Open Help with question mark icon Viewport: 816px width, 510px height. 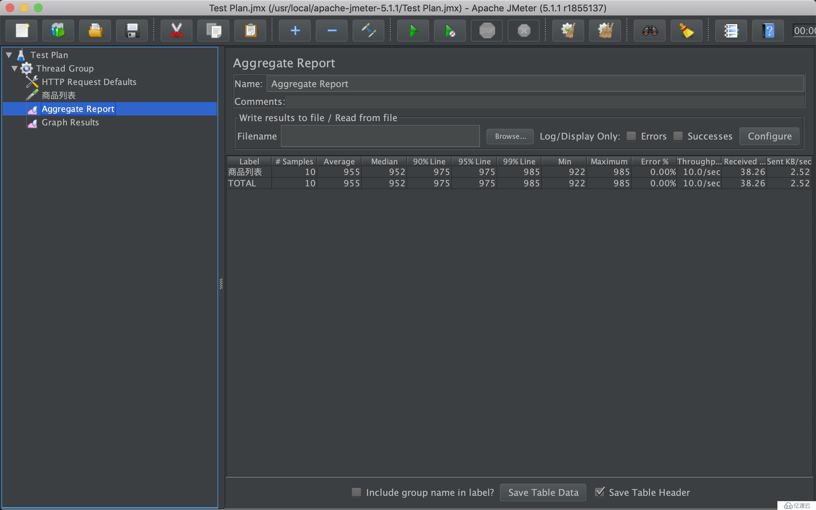coord(768,30)
